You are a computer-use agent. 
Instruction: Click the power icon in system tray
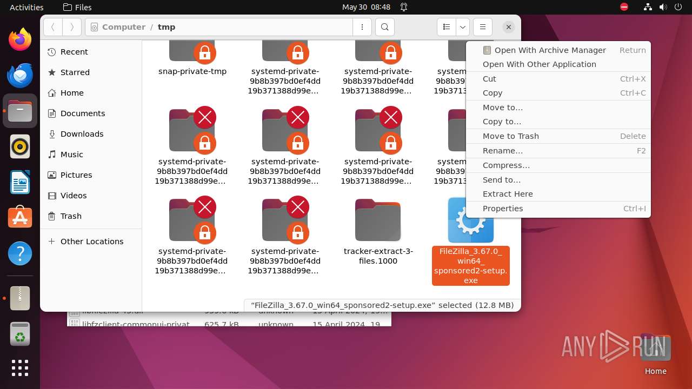[678, 7]
